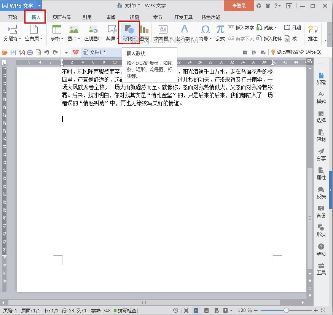Click the 未登录 login button
This screenshot has width=333, height=315.
(x=239, y=6)
